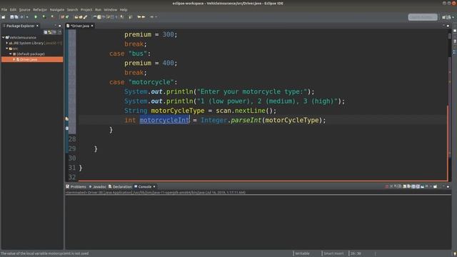Go back to previous edit location
Viewport: 457px width, 257px height.
139,17
